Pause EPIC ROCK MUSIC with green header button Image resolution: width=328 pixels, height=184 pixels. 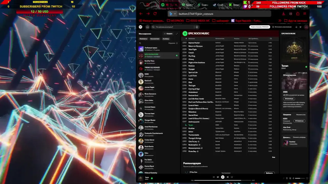click(x=185, y=33)
